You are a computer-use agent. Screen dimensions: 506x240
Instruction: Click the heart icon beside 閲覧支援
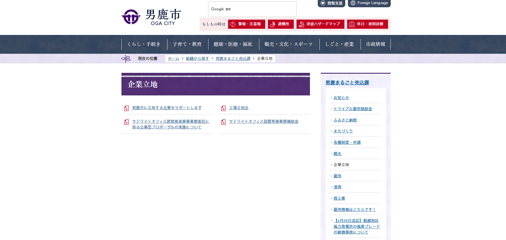point(323,3)
